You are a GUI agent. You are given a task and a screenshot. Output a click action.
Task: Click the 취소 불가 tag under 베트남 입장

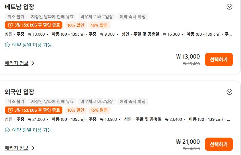16,16
